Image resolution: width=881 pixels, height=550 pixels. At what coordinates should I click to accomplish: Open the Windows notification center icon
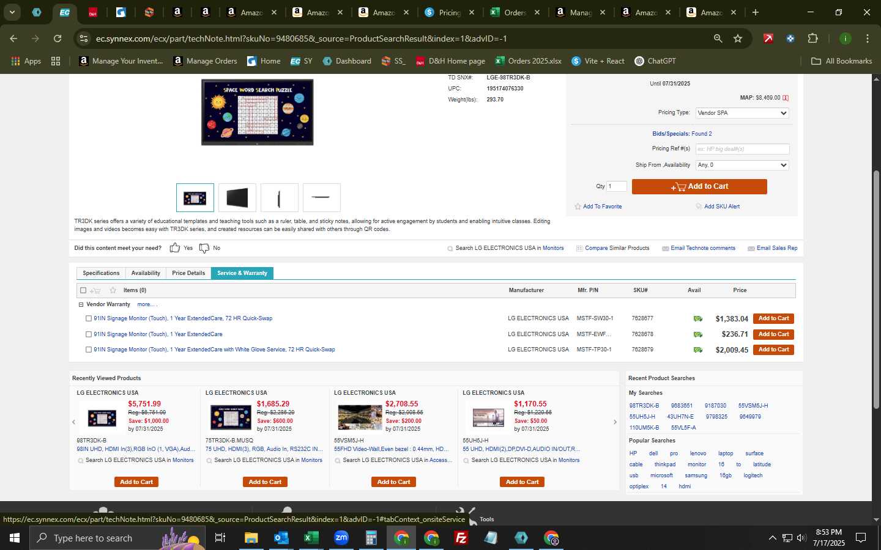click(x=861, y=538)
